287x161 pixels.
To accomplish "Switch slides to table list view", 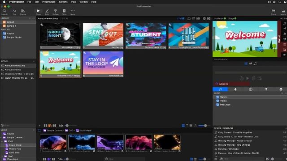I will [x=191, y=126].
